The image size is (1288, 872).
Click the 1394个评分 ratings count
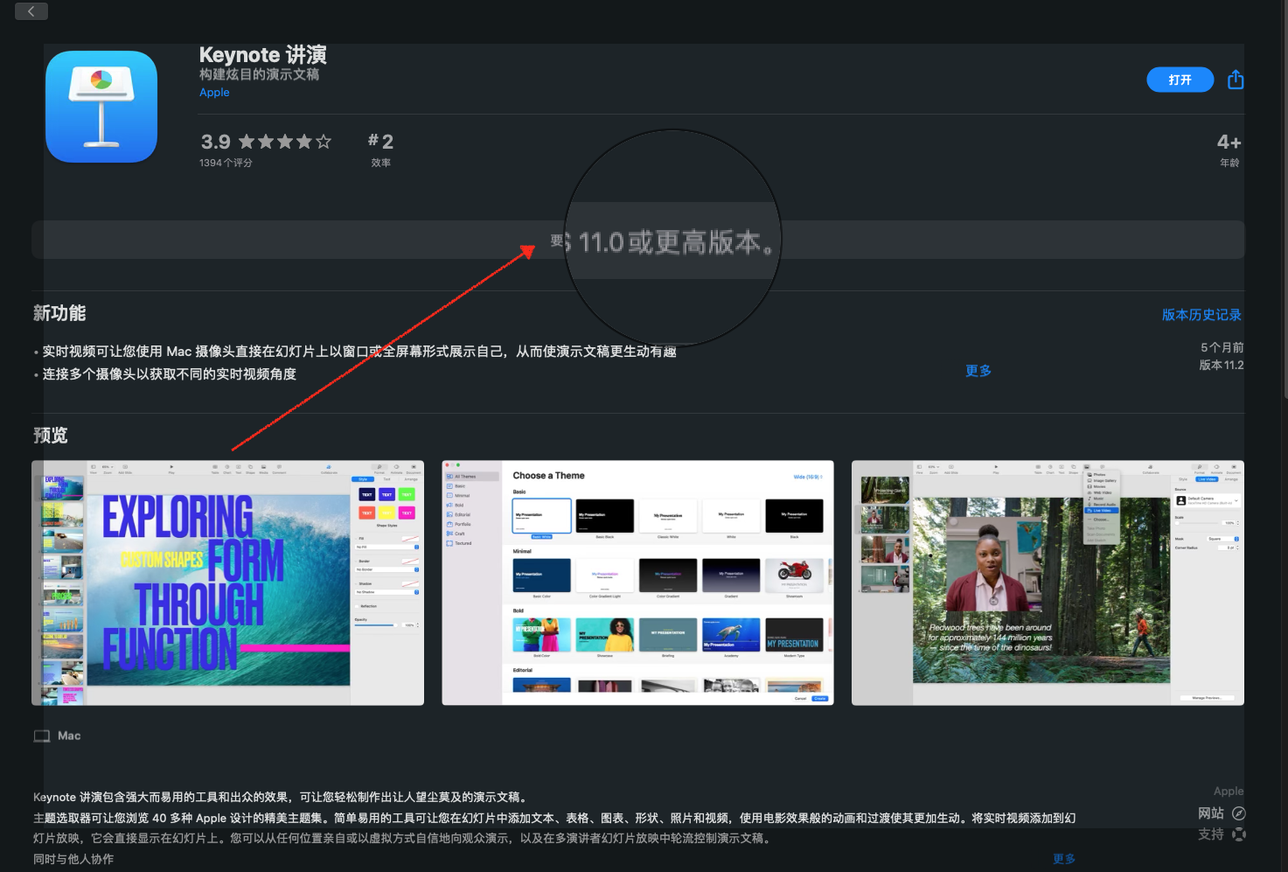[226, 163]
